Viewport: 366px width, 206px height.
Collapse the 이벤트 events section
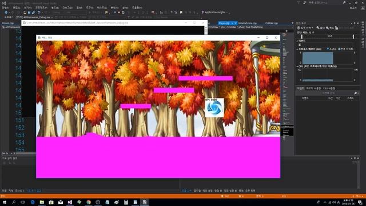coord(297,41)
